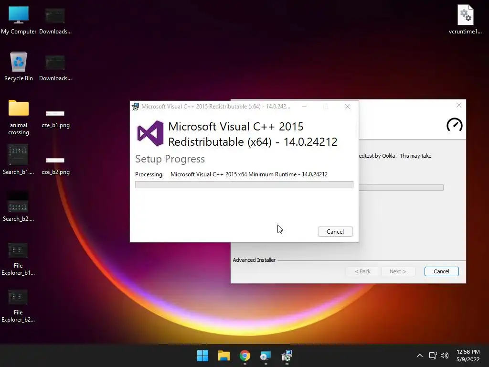The width and height of the screenshot is (489, 367).
Task: Open the clock showing 12:58 PM
Action: [x=468, y=356]
